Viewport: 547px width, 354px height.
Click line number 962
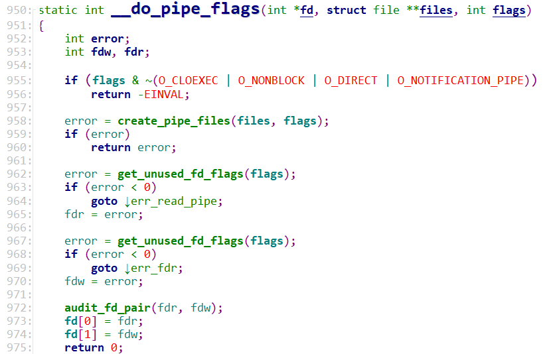tap(17, 174)
